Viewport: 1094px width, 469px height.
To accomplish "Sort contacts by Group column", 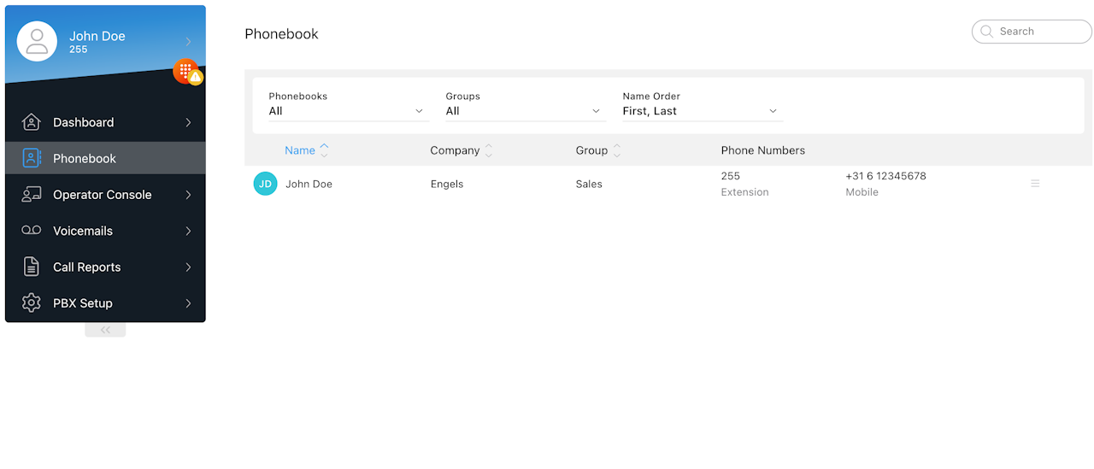I will [591, 150].
